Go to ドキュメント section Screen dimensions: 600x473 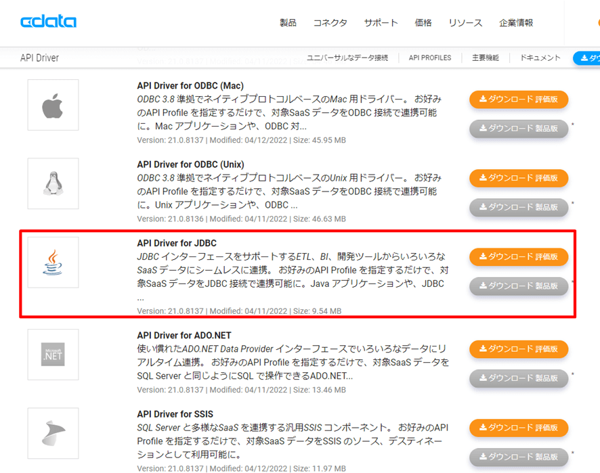click(540, 58)
